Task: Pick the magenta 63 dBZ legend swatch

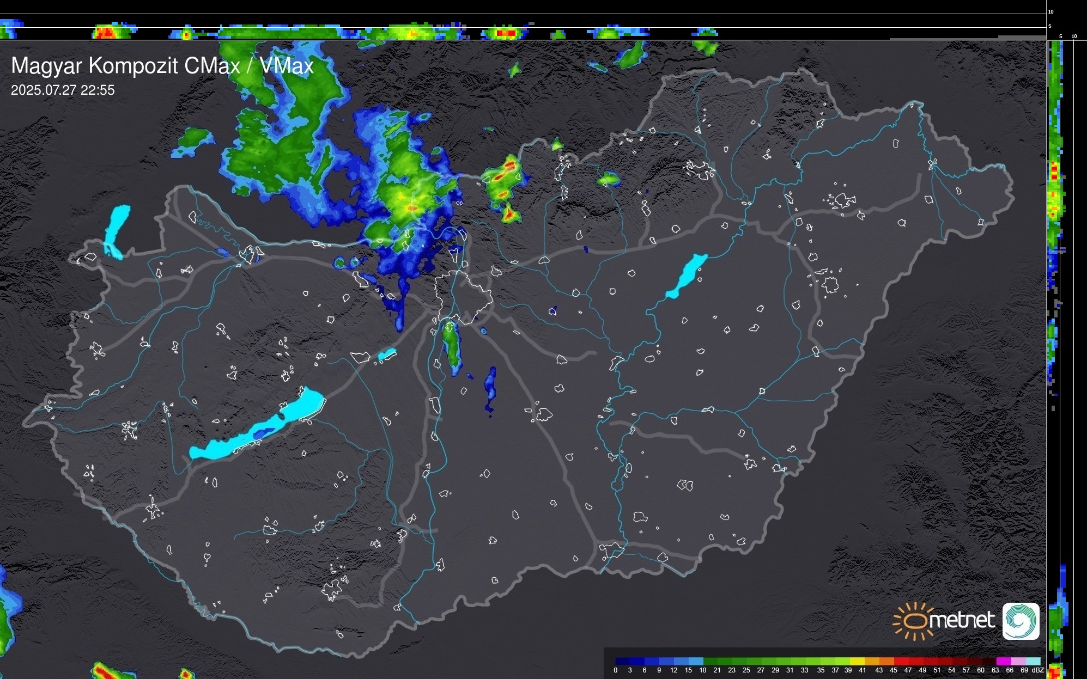Action: tap(1004, 661)
